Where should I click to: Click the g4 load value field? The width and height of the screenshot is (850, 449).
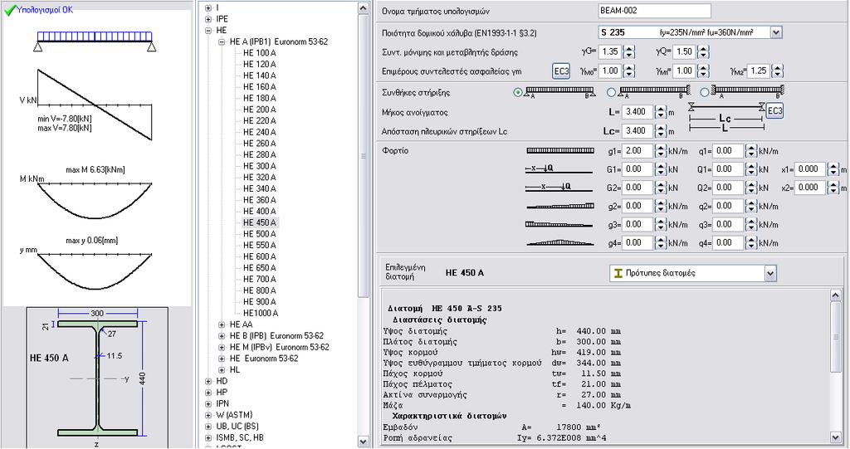(637, 243)
